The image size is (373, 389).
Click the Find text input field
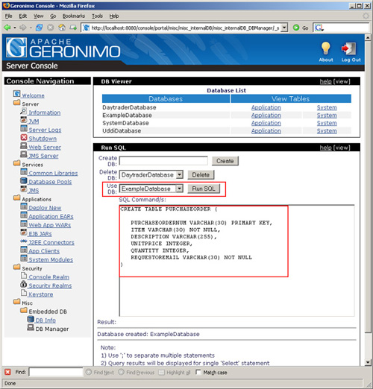click(x=56, y=372)
